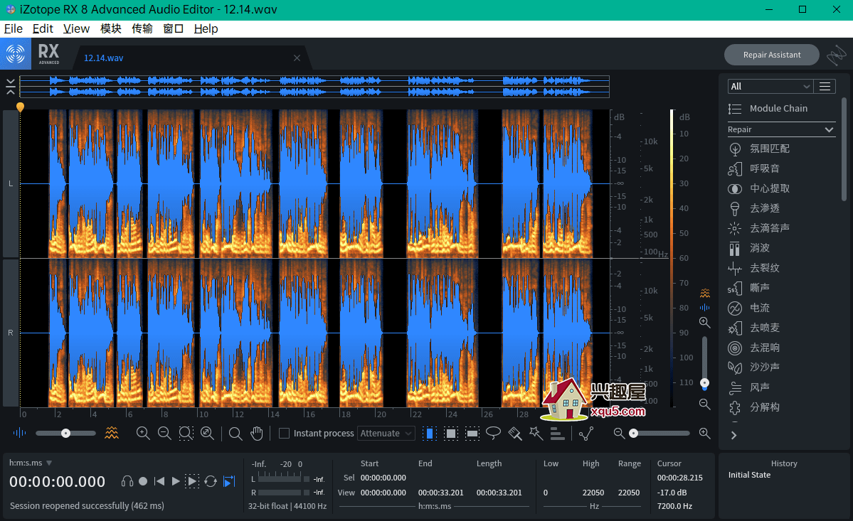Play the selection only

point(192,481)
